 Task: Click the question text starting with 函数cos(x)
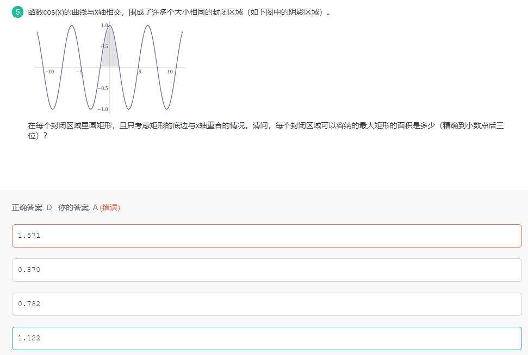[x=179, y=12]
